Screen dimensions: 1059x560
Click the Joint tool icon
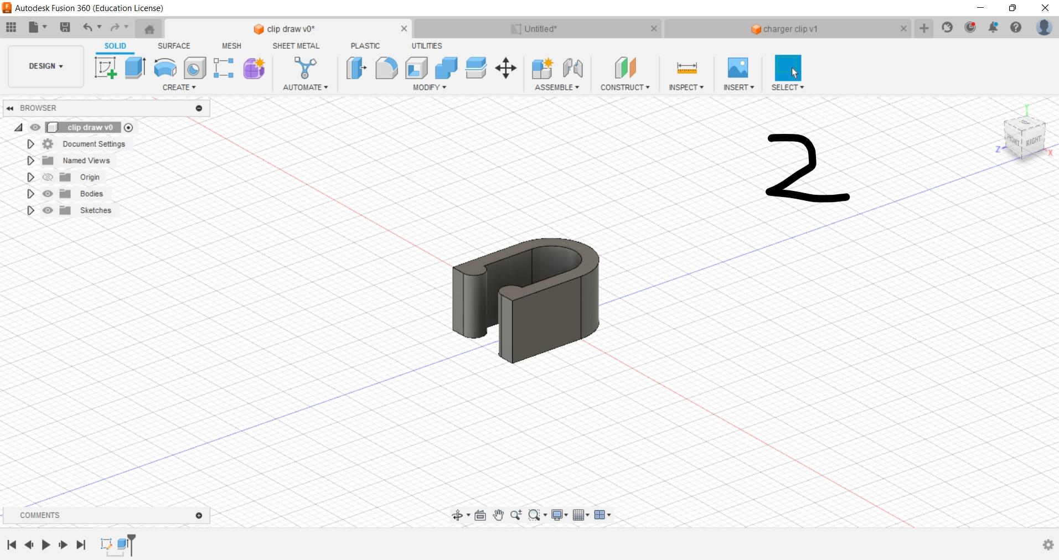pos(572,68)
